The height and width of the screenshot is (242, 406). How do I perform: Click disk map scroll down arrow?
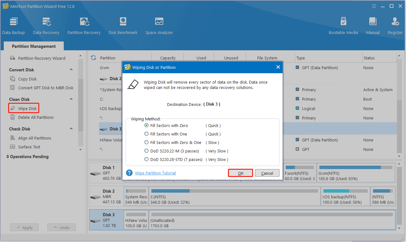399,228
